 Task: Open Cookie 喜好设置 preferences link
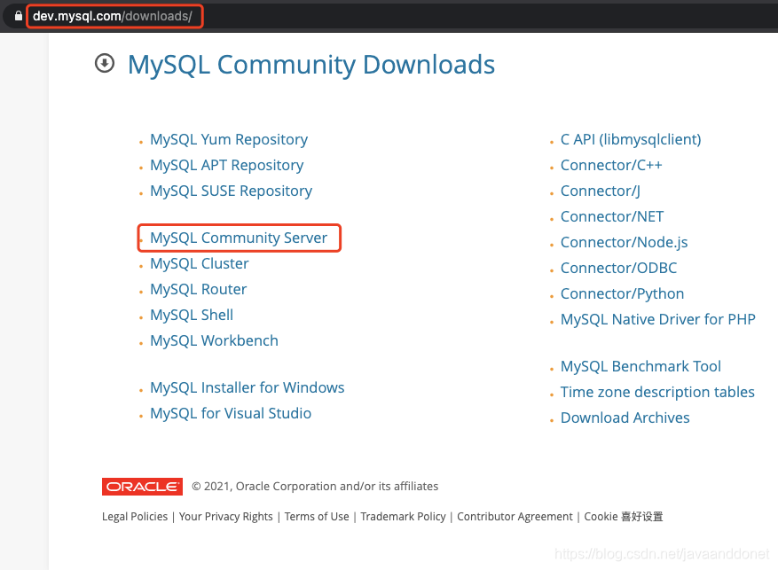pyautogui.click(x=623, y=517)
